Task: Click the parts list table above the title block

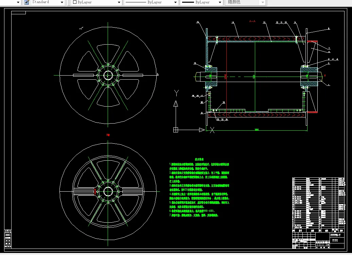Action: pyautogui.click(x=318, y=205)
